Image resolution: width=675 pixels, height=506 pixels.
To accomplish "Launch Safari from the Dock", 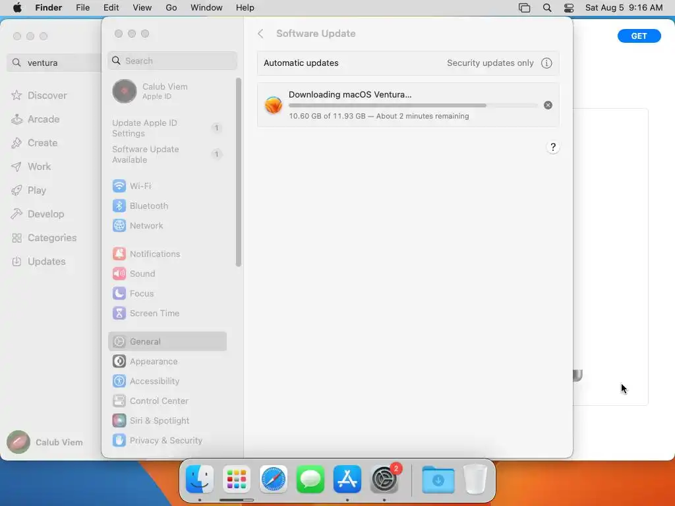I will 274,479.
